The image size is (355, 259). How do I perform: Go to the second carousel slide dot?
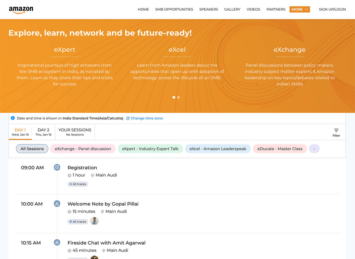[x=179, y=97]
